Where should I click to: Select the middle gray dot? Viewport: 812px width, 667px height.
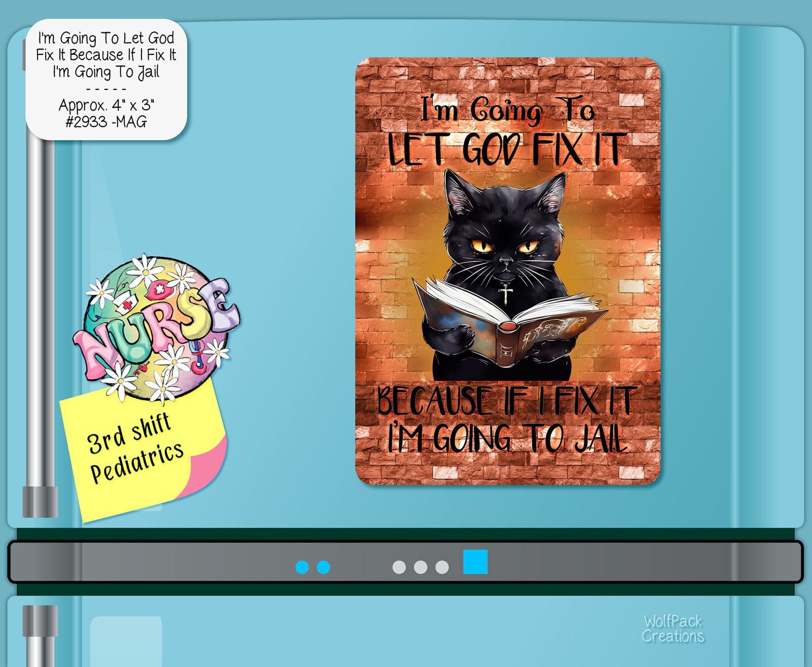pyautogui.click(x=420, y=567)
